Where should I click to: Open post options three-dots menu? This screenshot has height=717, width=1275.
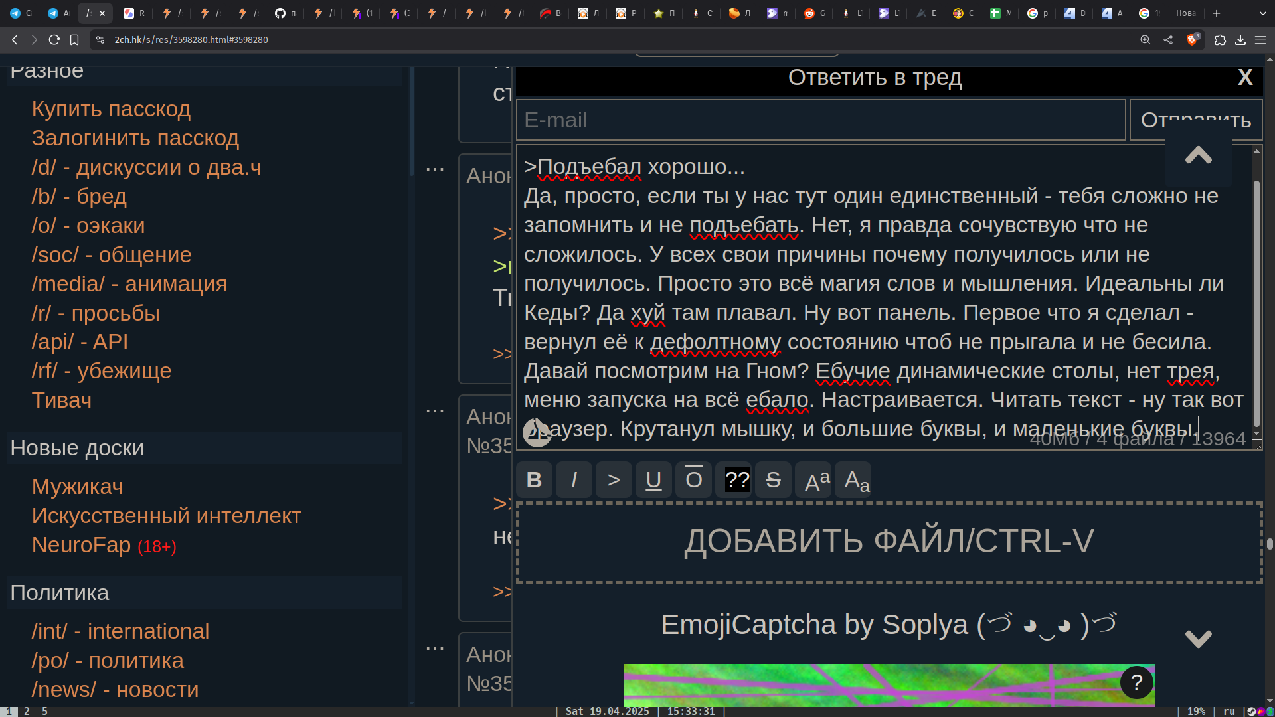pos(435,169)
